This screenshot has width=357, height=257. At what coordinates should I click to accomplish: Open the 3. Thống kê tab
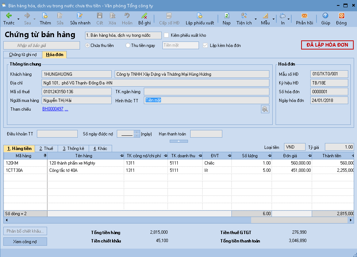point(73,149)
